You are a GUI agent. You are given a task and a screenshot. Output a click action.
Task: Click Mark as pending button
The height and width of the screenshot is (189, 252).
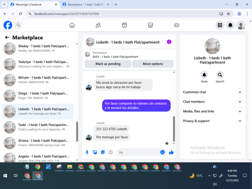pyautogui.click(x=108, y=64)
